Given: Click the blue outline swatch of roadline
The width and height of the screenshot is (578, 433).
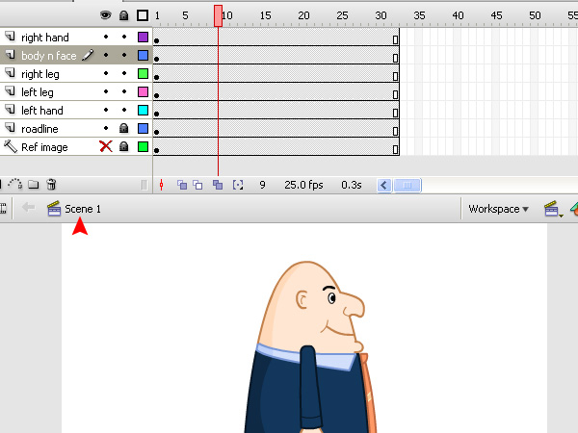Looking at the screenshot, I should [143, 128].
